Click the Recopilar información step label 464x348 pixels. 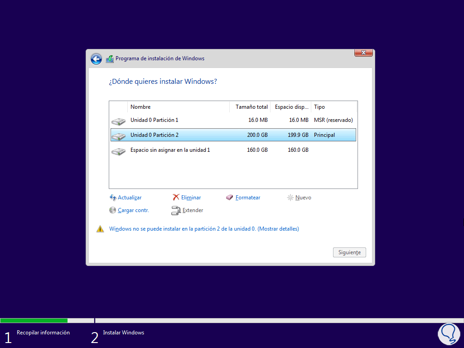click(43, 333)
